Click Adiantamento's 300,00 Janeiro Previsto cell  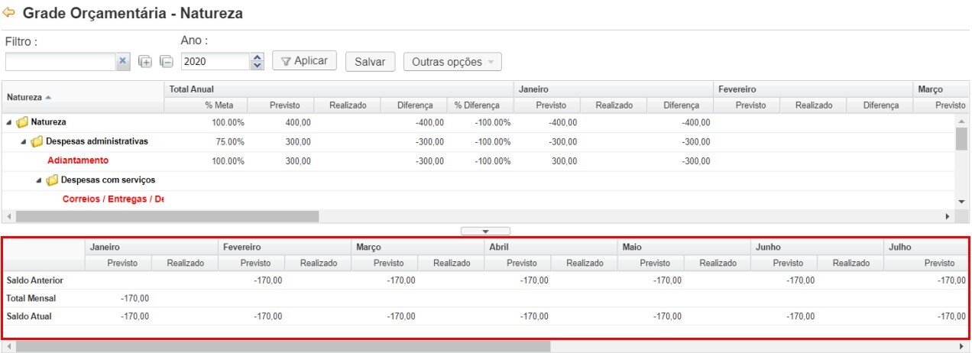(562, 161)
